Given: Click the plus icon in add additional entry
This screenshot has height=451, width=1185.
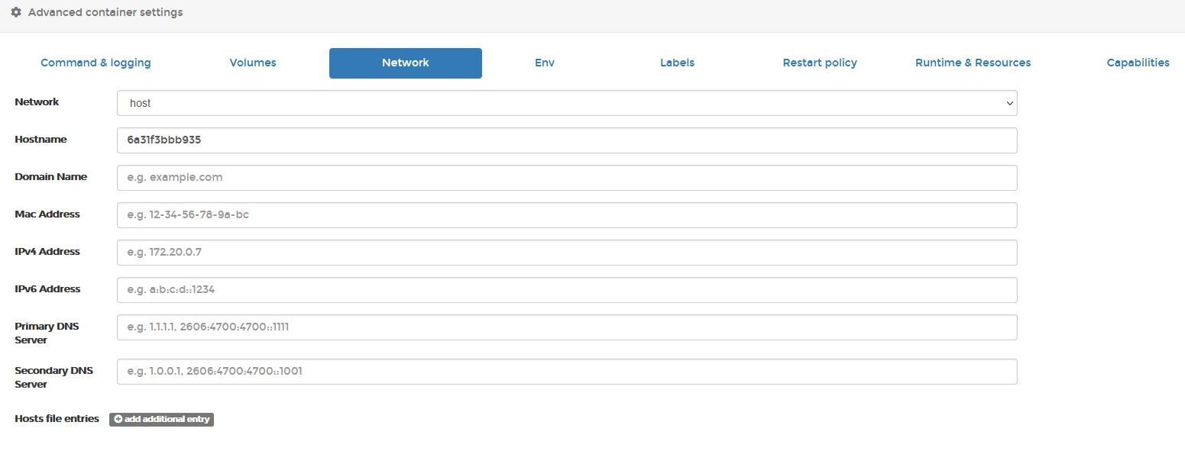Looking at the screenshot, I should click(118, 419).
